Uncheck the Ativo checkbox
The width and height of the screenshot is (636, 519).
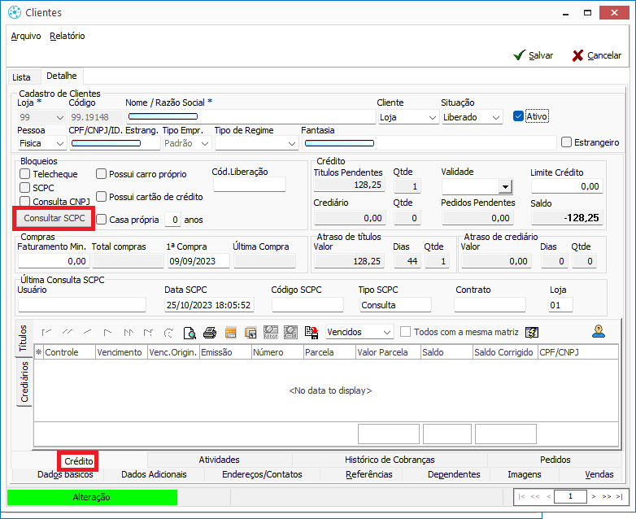[x=518, y=116]
